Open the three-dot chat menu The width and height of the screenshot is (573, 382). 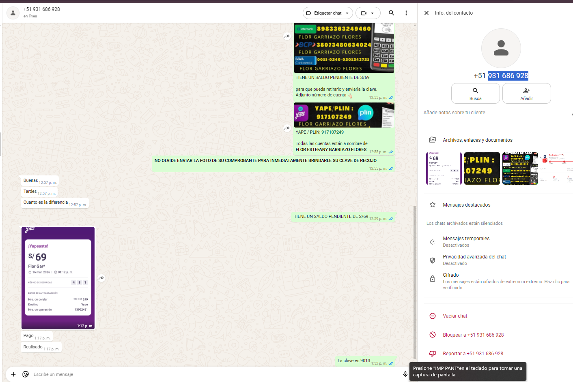[x=406, y=13]
